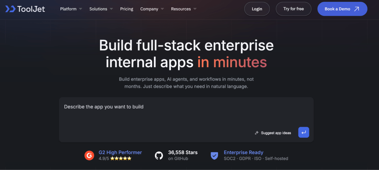Expand the Company dropdown arrow
Viewport: 379px width, 170px height.
pos(162,9)
